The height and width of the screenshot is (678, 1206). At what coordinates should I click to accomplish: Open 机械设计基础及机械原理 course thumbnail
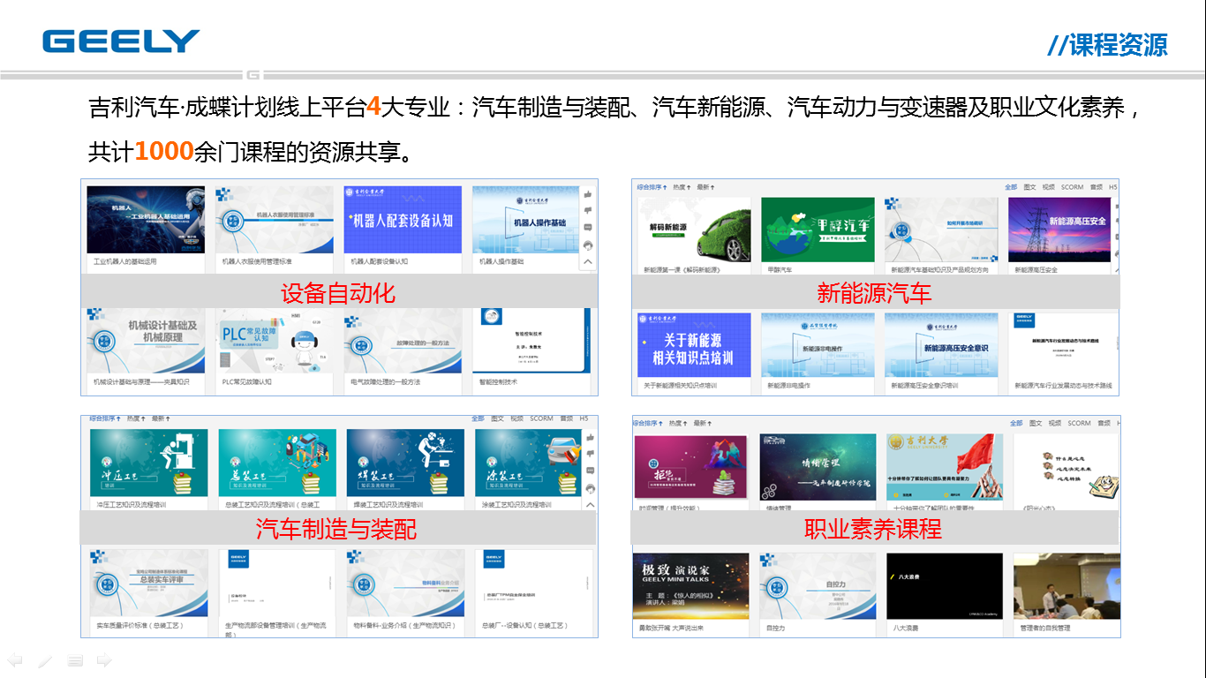click(x=146, y=341)
